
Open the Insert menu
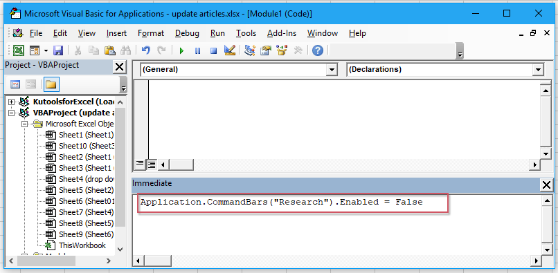pos(116,33)
